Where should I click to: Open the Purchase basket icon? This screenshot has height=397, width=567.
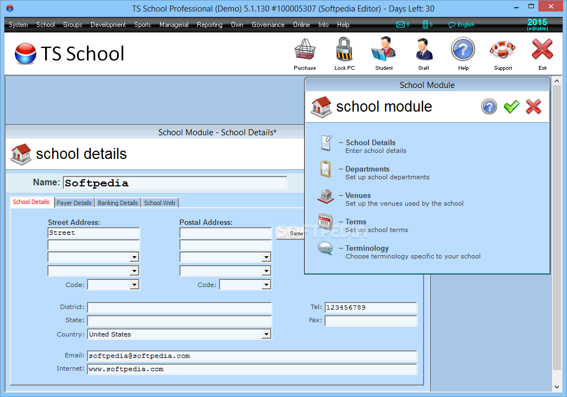pyautogui.click(x=305, y=50)
